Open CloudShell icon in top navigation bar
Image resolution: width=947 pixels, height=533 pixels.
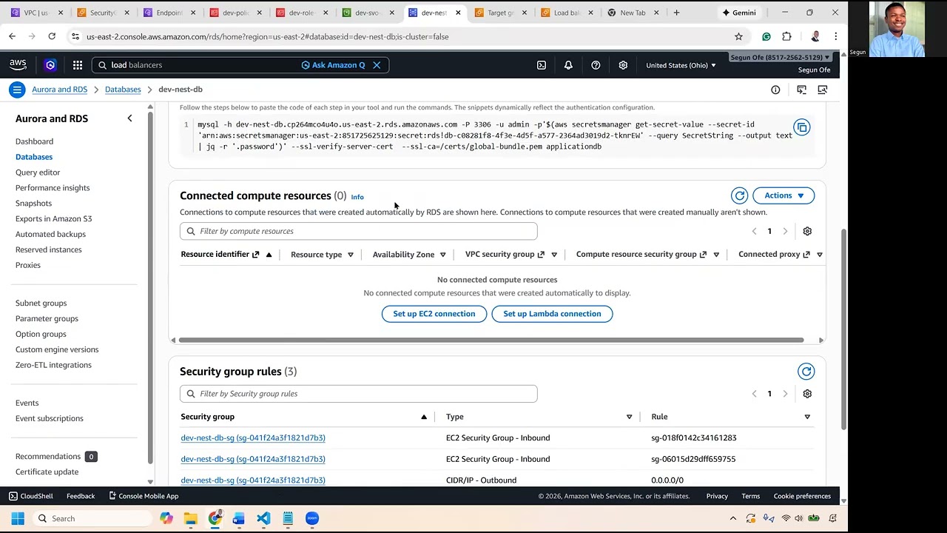click(x=542, y=65)
